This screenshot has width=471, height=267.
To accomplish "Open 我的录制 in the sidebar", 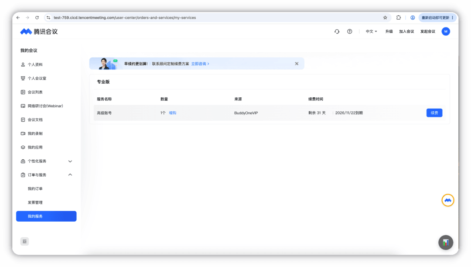I will pyautogui.click(x=46, y=133).
